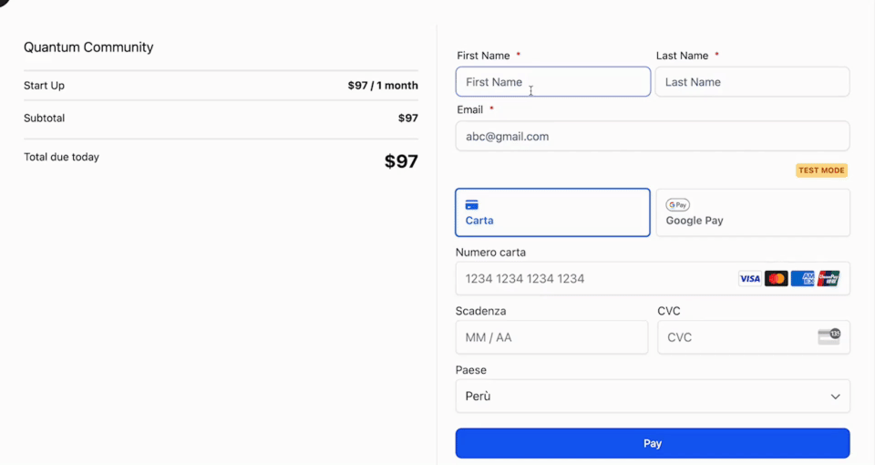Expand country list via chevron arrow
This screenshot has height=465, width=875.
point(835,397)
